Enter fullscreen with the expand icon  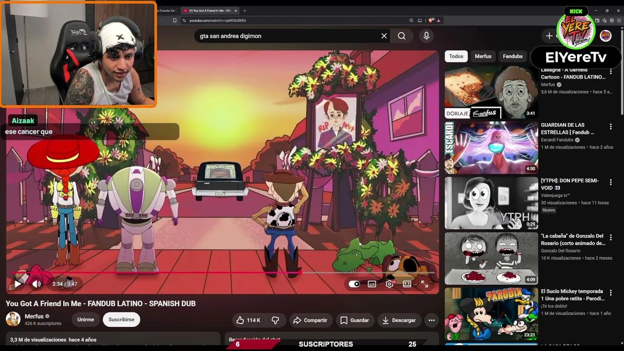425,284
